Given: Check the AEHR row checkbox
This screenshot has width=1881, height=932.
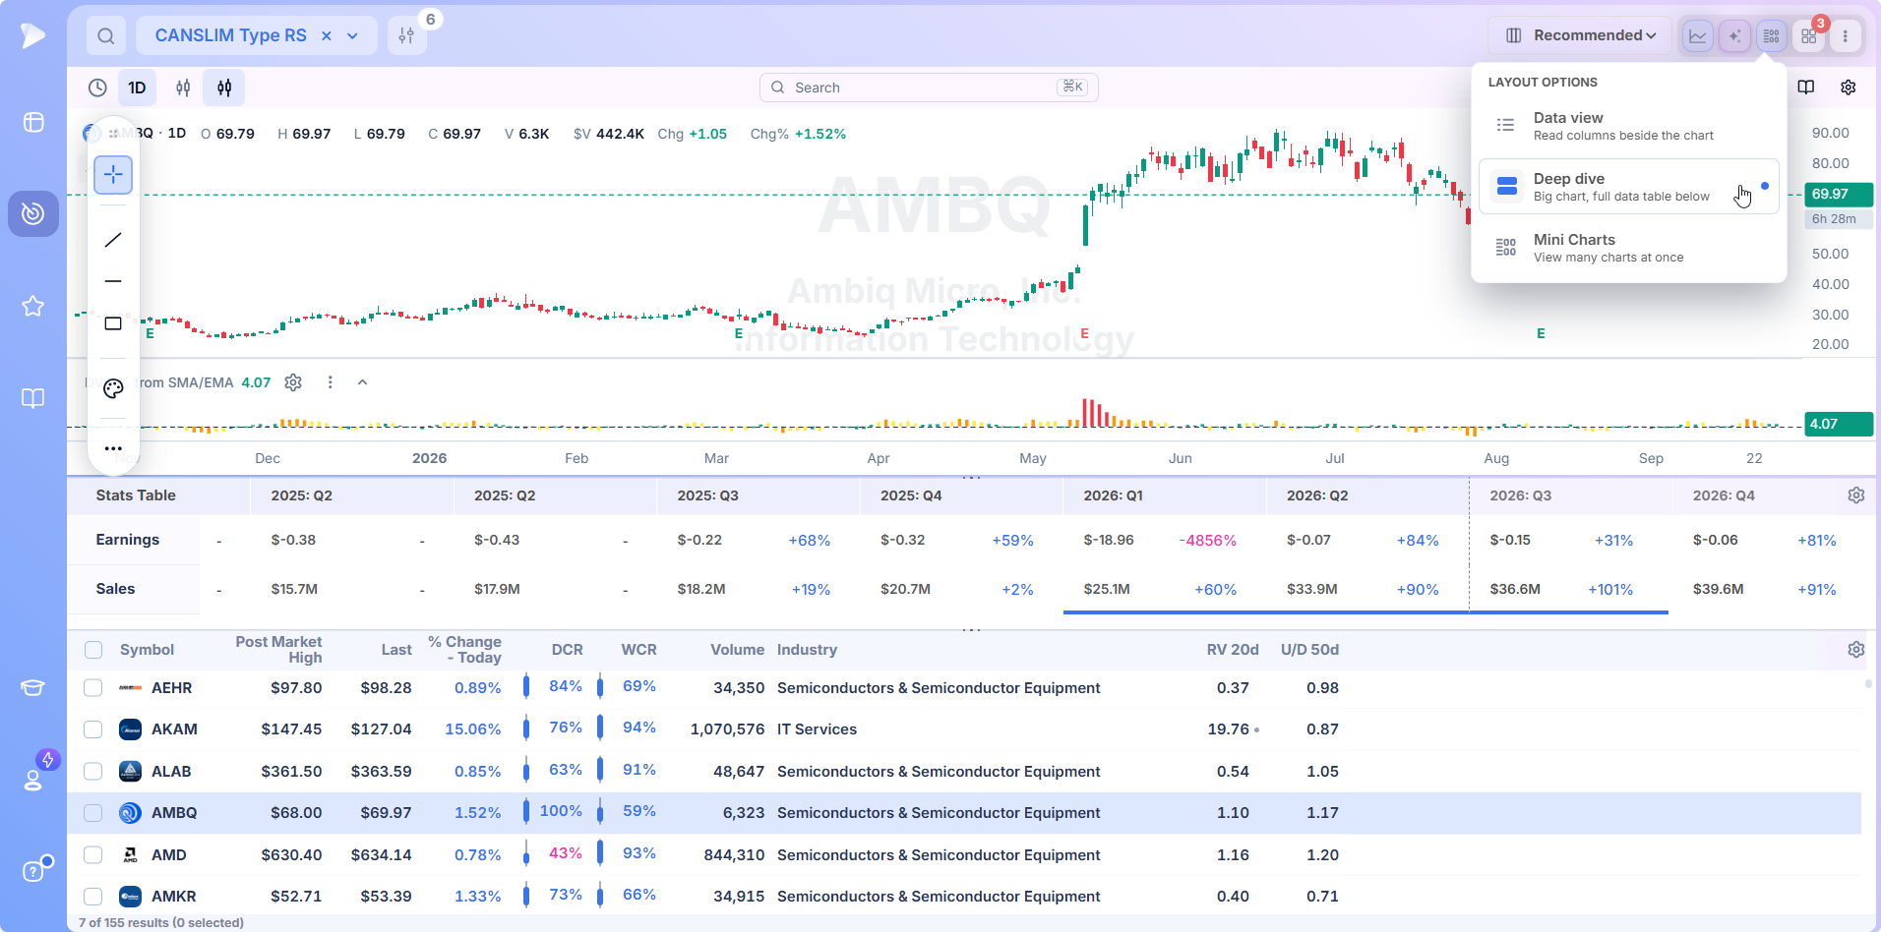Looking at the screenshot, I should pos(93,688).
